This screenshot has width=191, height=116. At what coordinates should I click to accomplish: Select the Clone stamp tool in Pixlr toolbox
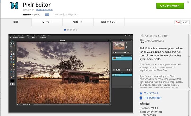[14, 56]
